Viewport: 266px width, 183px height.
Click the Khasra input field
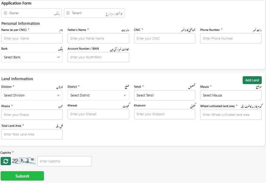point(32,115)
